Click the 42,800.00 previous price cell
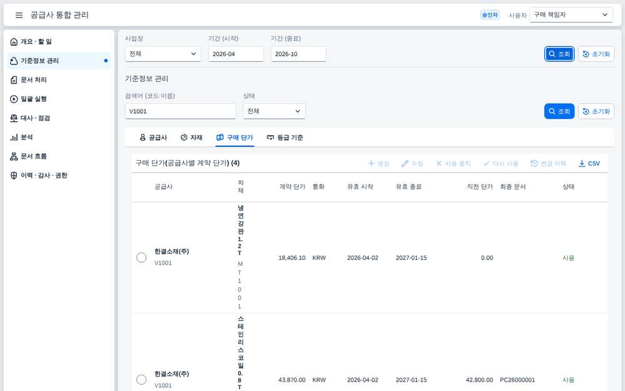The height and width of the screenshot is (391, 625). 479,380
